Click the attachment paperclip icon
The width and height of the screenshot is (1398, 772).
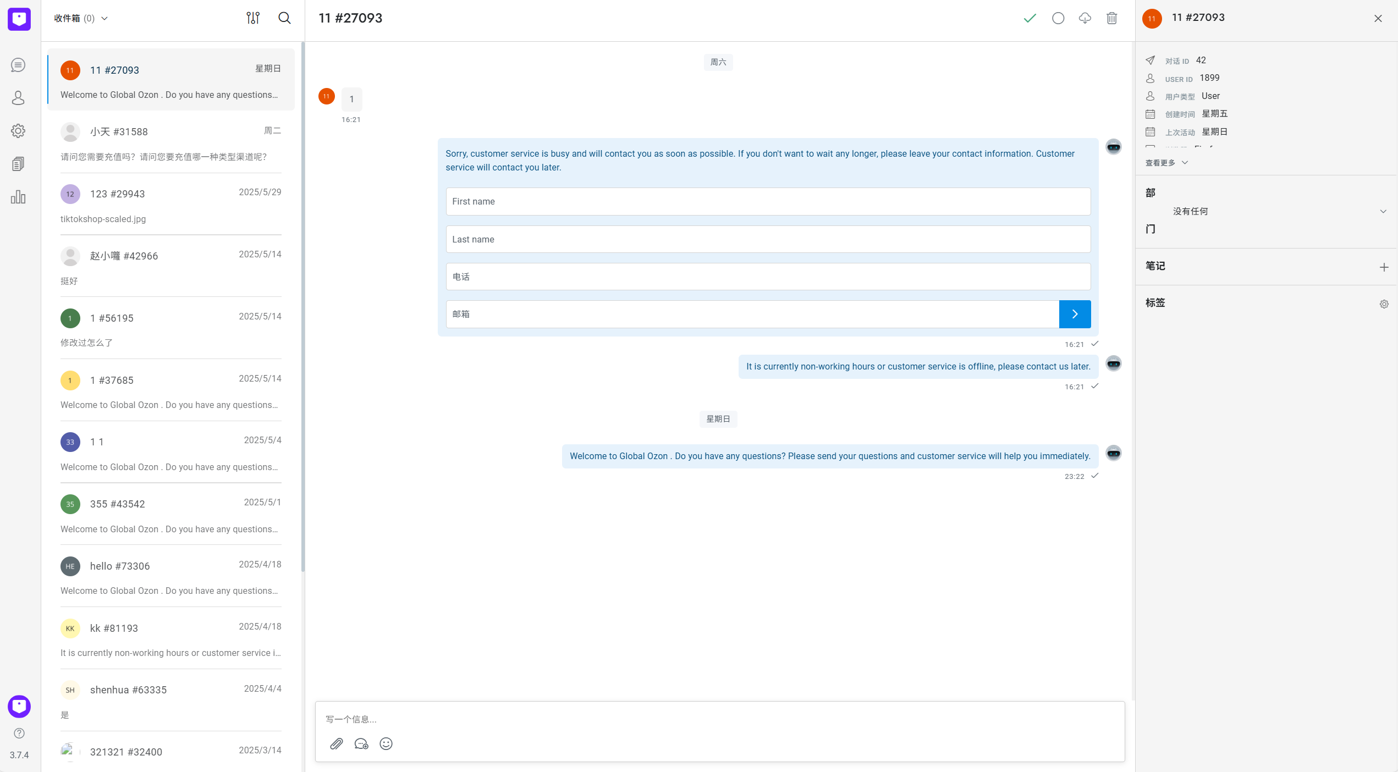(337, 744)
